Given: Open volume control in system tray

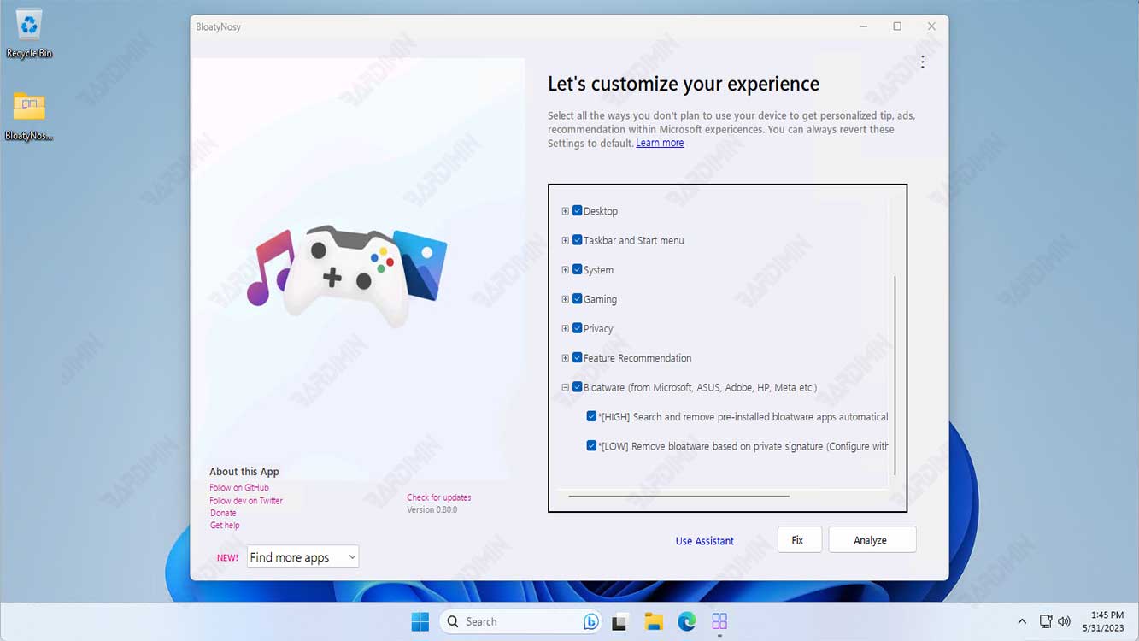Looking at the screenshot, I should (1064, 621).
